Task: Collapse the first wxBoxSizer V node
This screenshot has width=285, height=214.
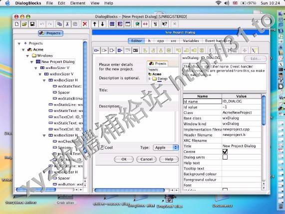Action: pos(36,68)
